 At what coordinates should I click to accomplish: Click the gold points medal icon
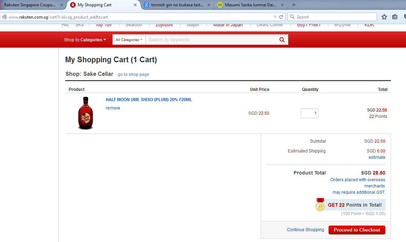coord(320,205)
